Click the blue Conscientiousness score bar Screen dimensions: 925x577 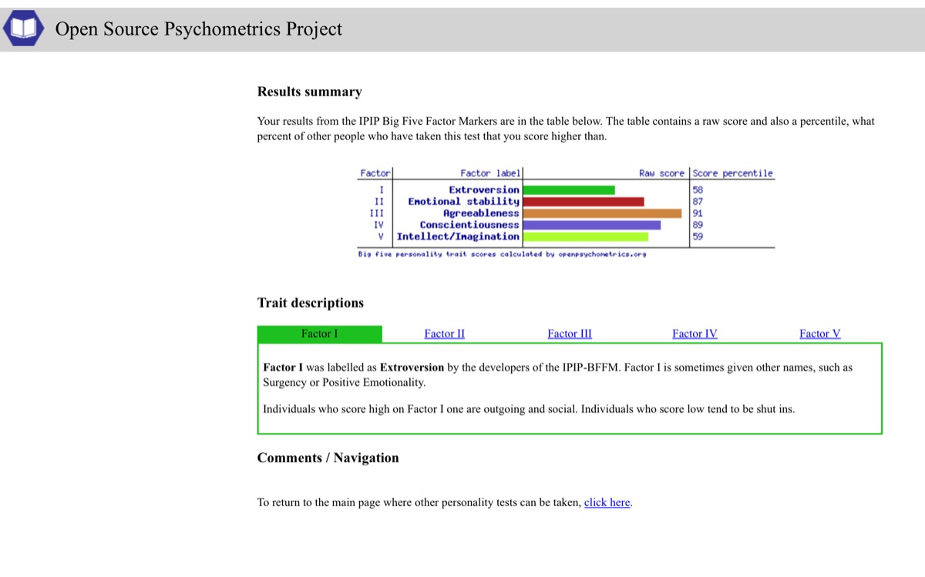(x=591, y=225)
